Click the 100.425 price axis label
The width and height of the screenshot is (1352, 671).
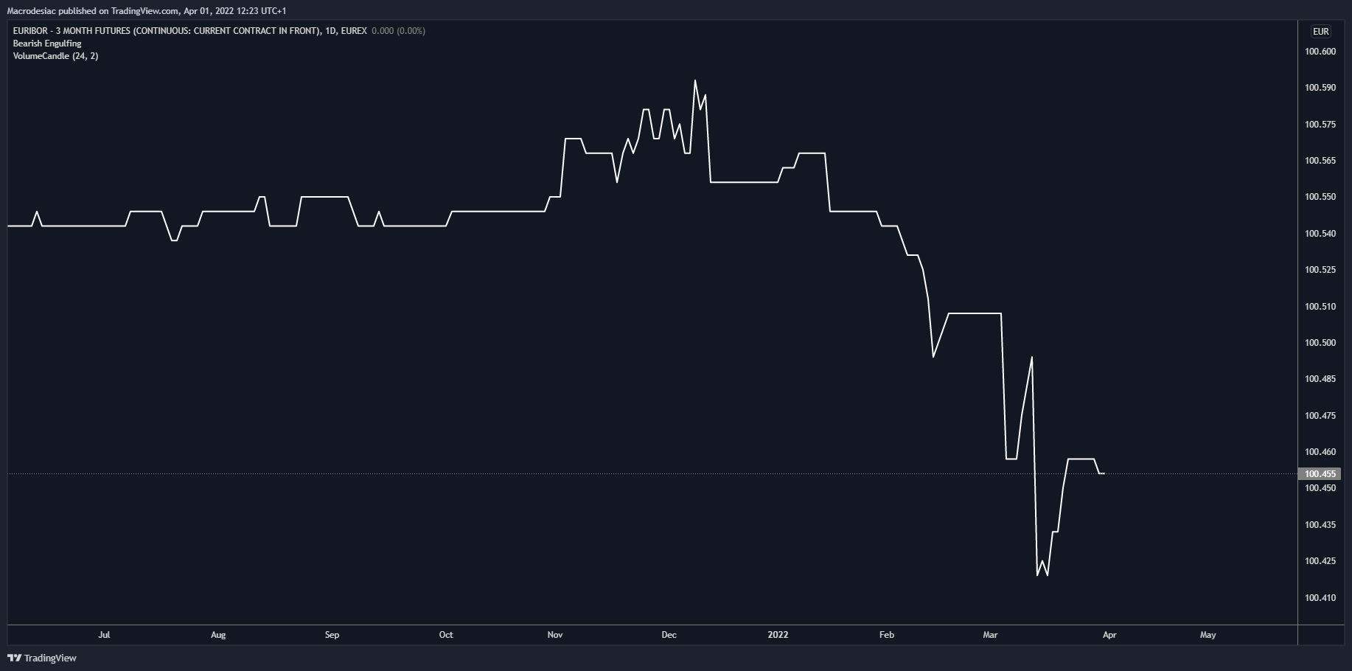(1320, 561)
